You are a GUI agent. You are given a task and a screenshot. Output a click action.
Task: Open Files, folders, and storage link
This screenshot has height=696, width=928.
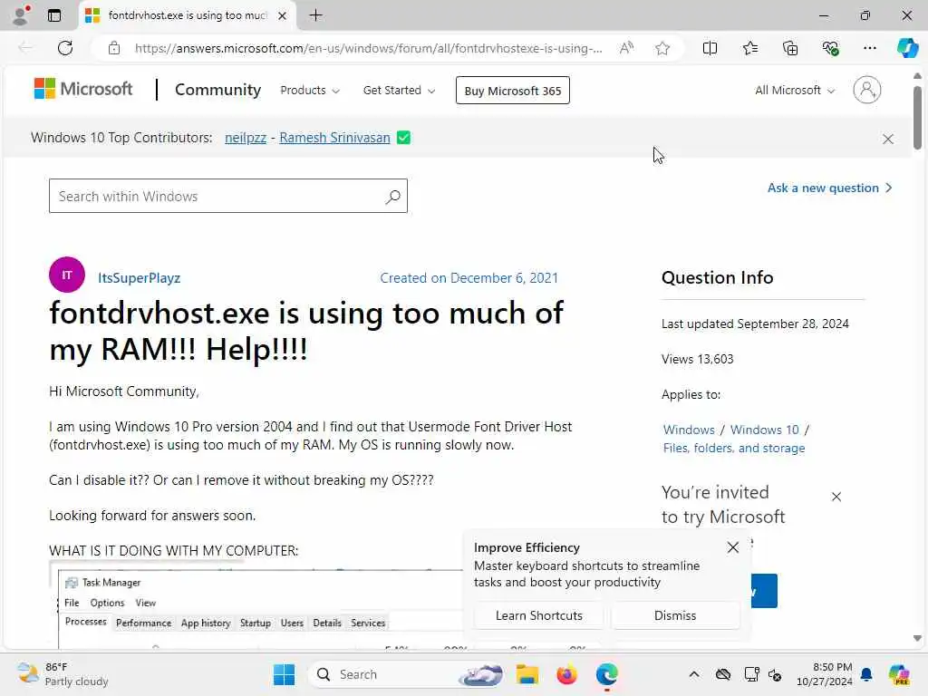pyautogui.click(x=734, y=448)
